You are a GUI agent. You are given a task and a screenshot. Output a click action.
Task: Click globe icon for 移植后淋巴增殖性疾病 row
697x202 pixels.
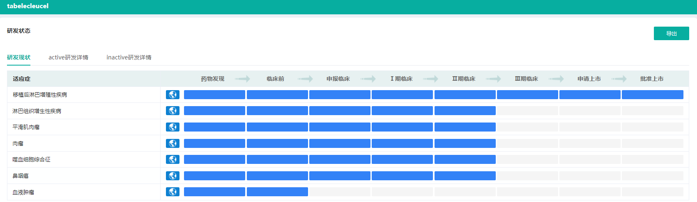173,95
